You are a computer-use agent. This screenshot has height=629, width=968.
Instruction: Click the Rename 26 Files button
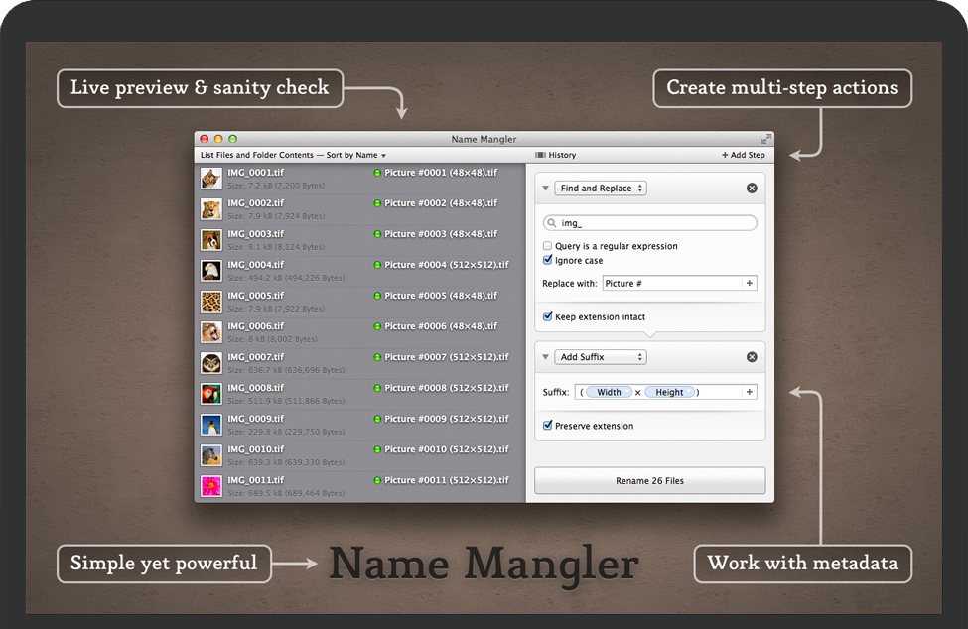[648, 480]
